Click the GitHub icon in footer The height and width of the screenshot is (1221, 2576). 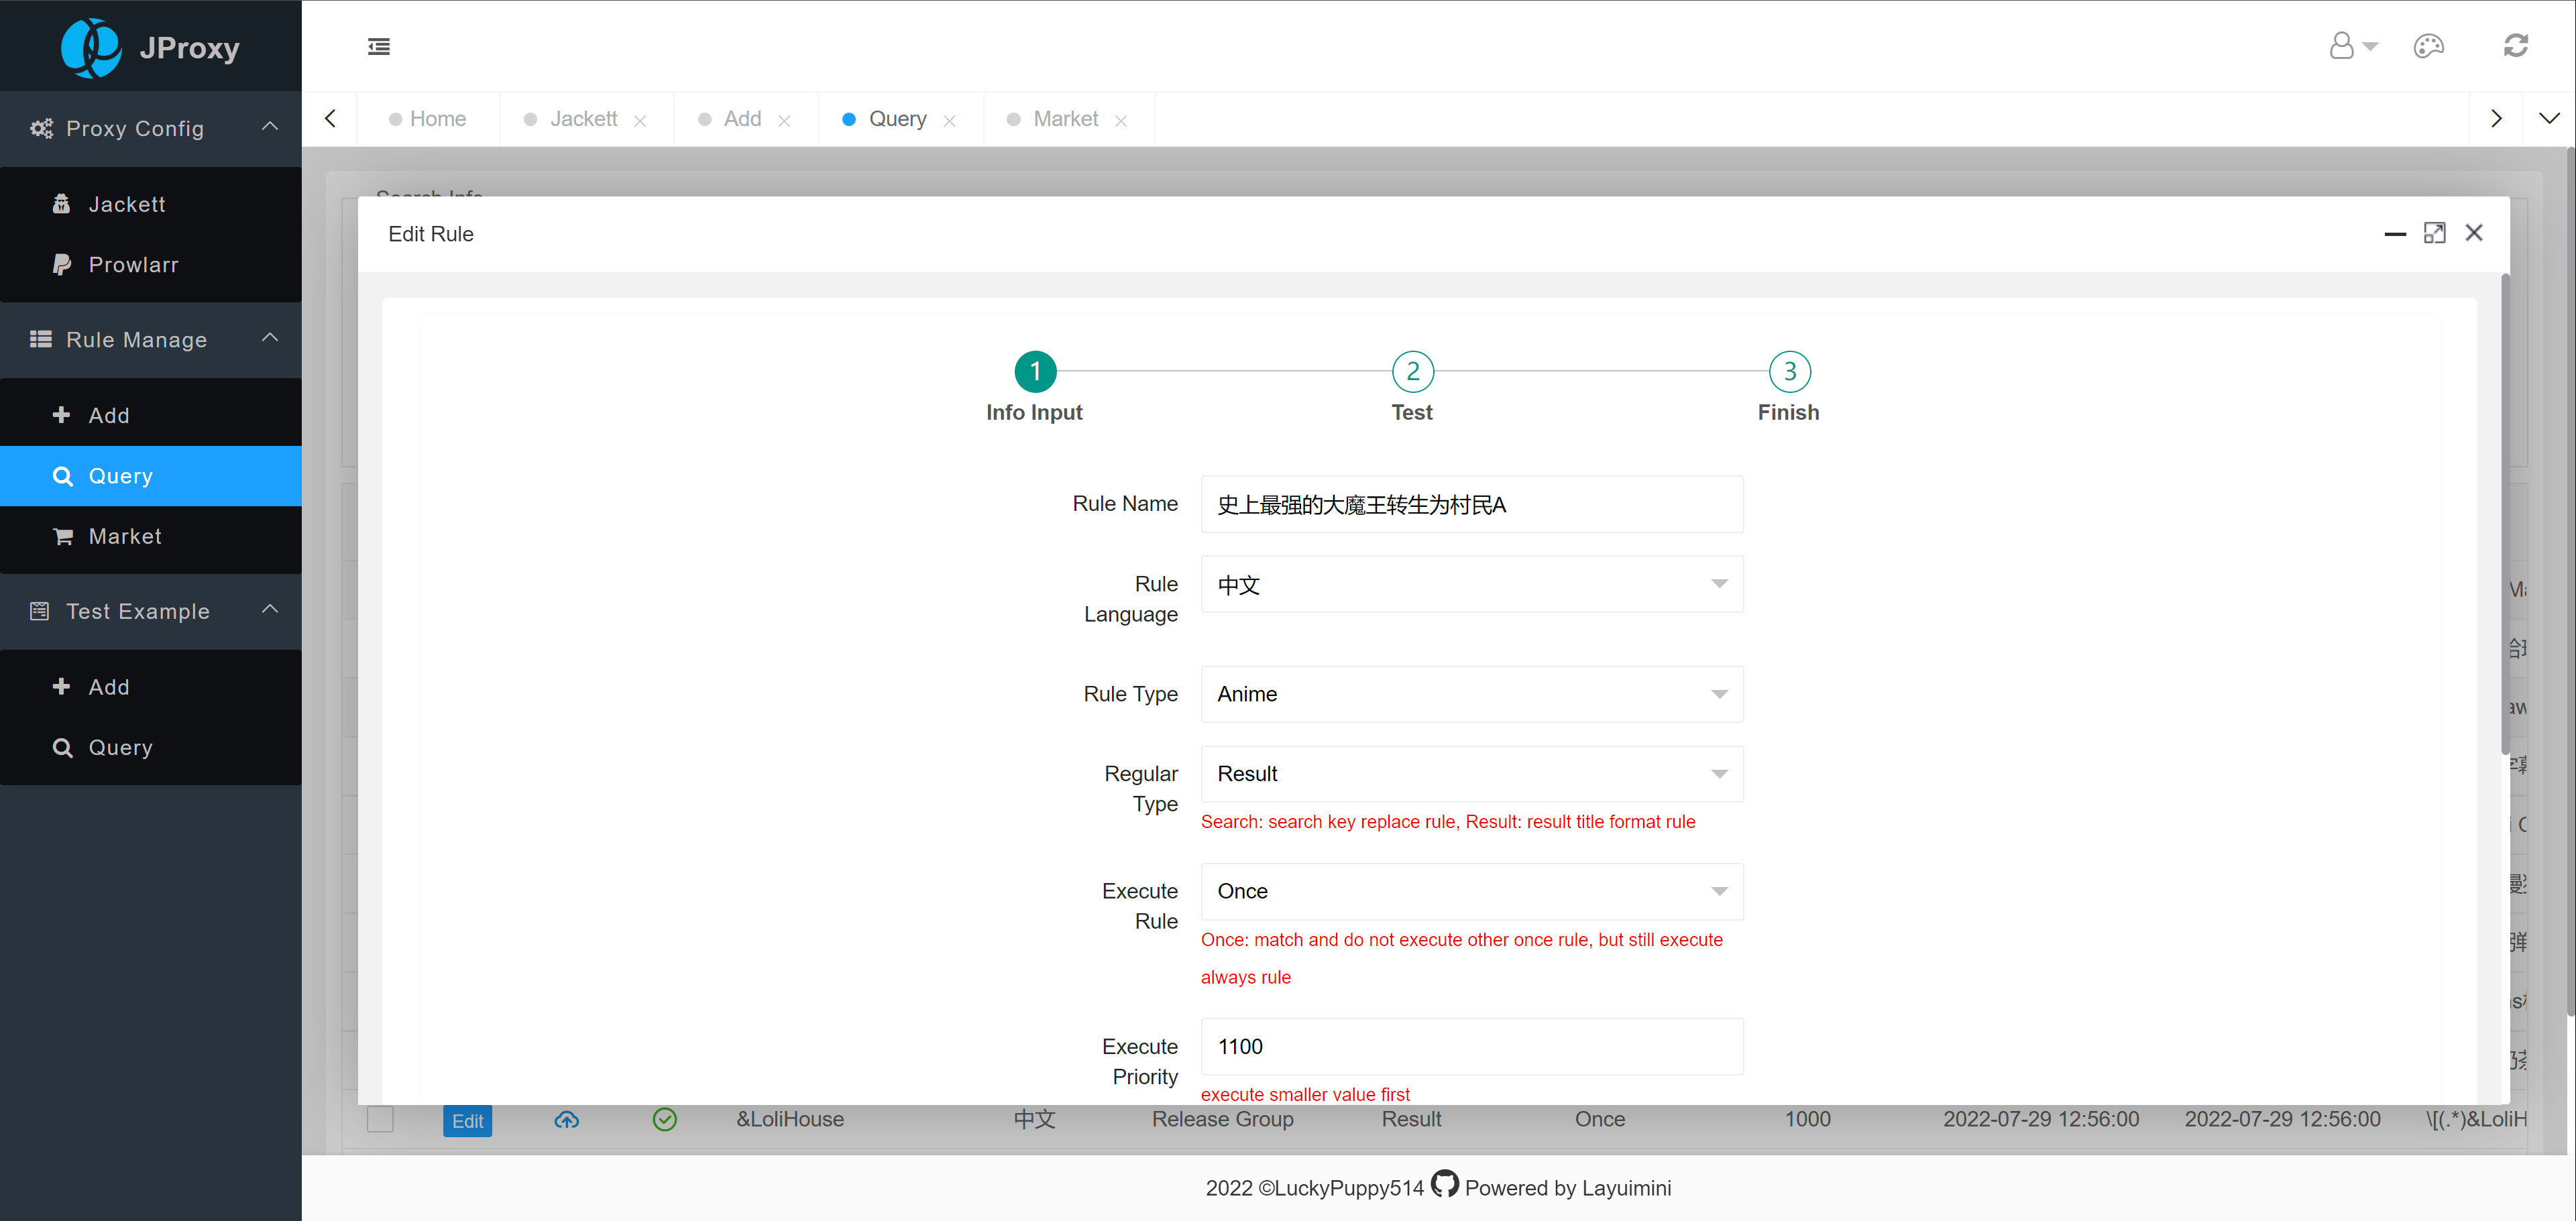pyautogui.click(x=1444, y=1184)
